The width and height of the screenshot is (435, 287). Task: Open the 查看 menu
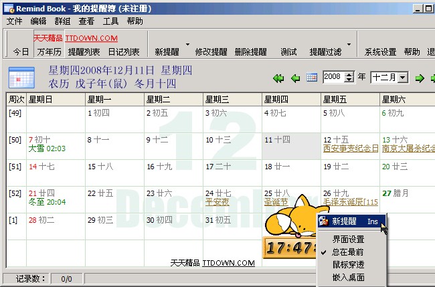pos(86,21)
